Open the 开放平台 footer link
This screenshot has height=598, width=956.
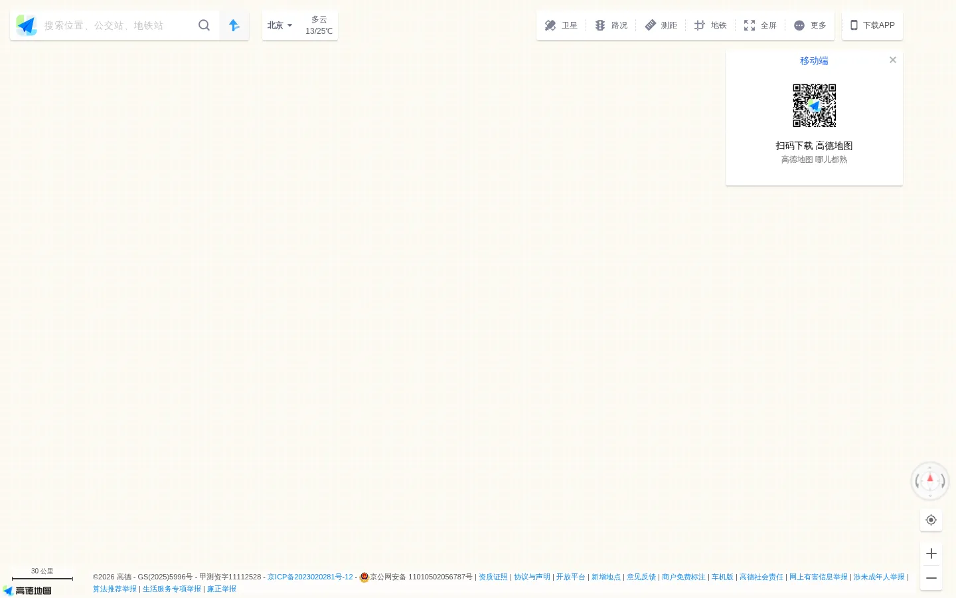tap(571, 577)
